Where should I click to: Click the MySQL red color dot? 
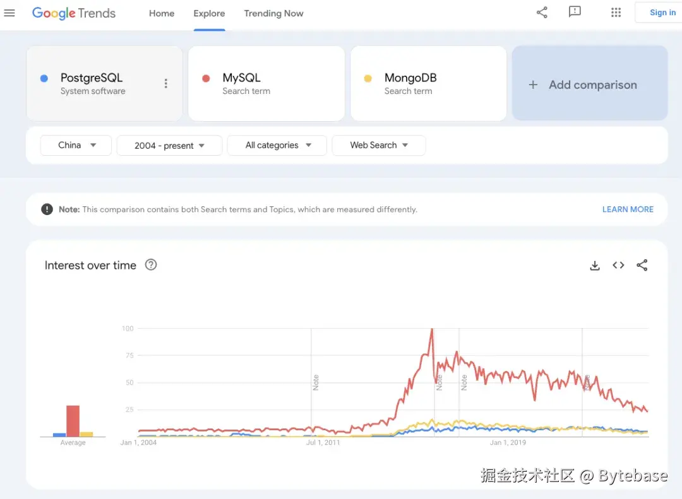(206, 78)
